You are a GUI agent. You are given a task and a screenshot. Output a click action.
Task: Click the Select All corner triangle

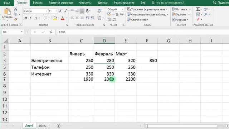tap(6, 40)
